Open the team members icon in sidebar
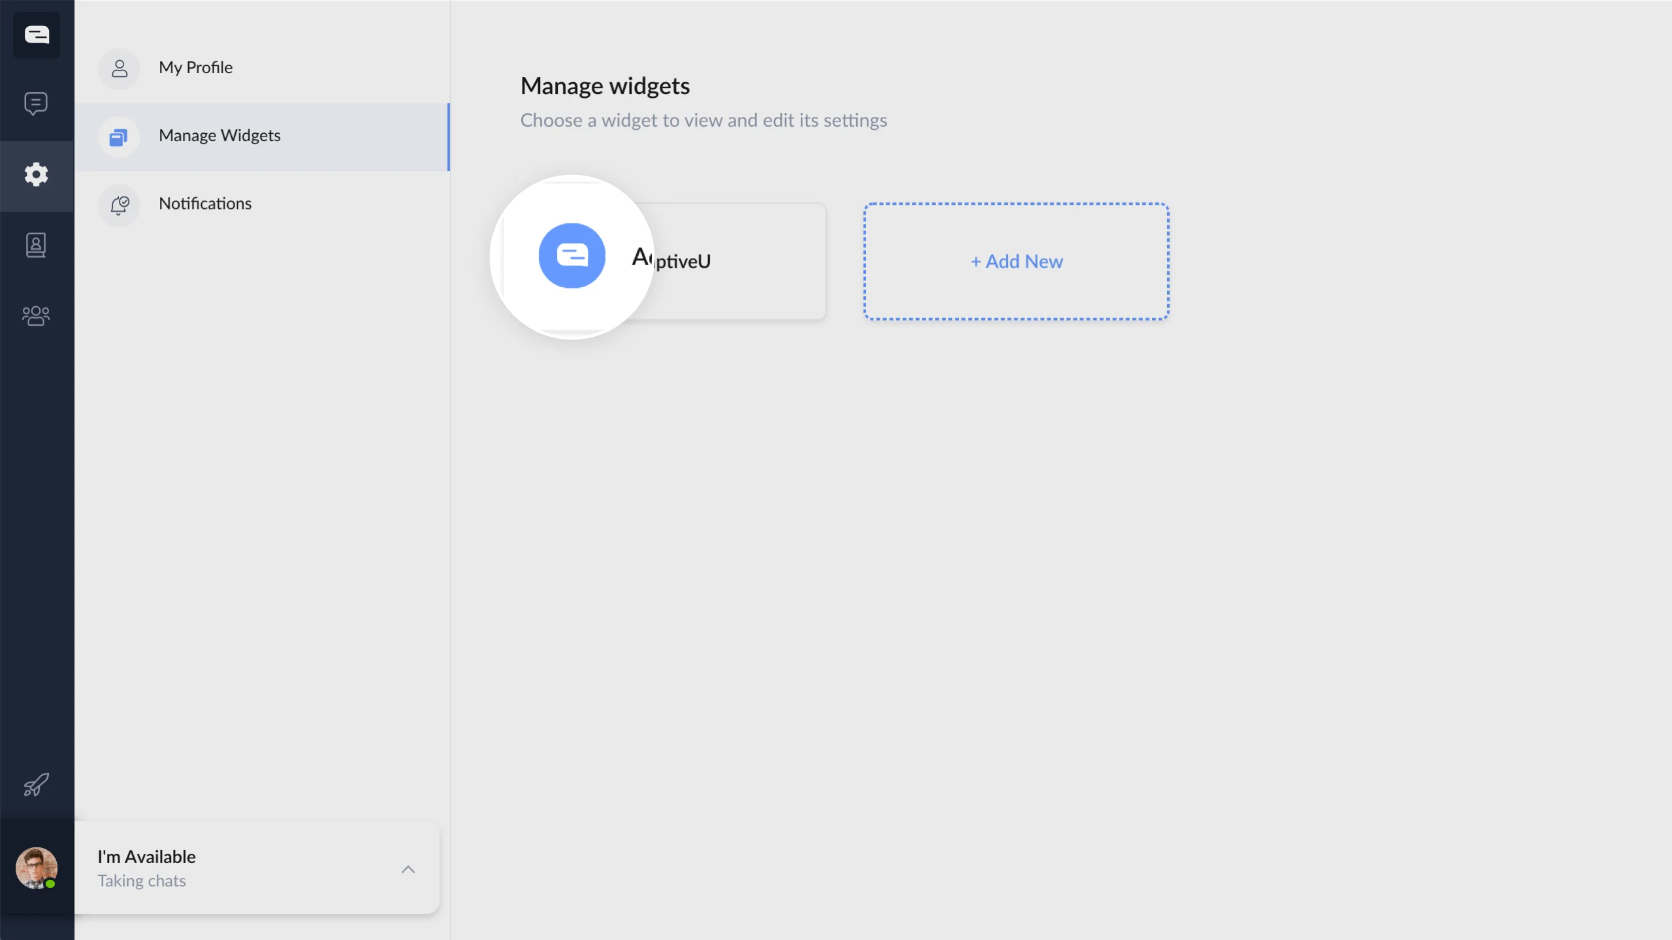Screen dimensions: 1672x940 pyautogui.click(x=36, y=315)
